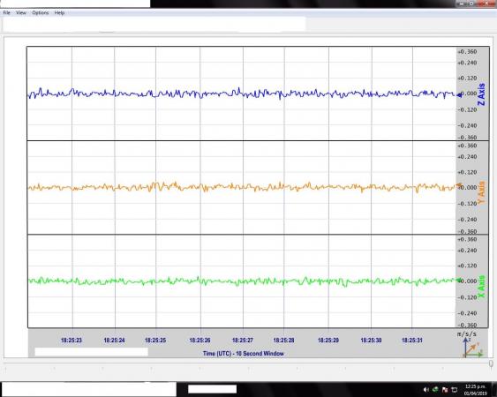Open the View menu
497x397 pixels.
(21, 12)
